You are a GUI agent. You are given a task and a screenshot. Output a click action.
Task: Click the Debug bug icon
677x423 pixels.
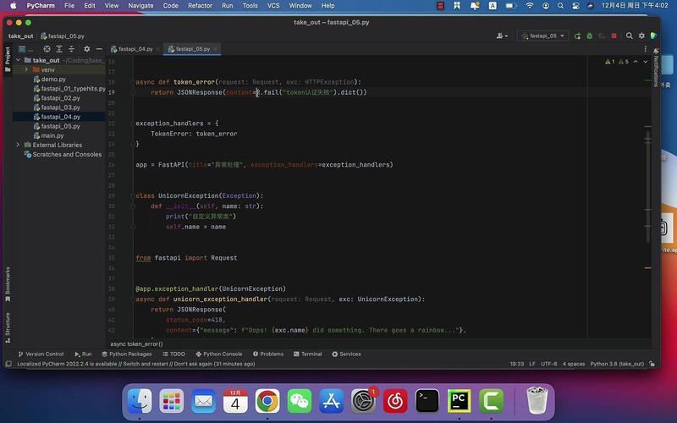click(x=589, y=36)
